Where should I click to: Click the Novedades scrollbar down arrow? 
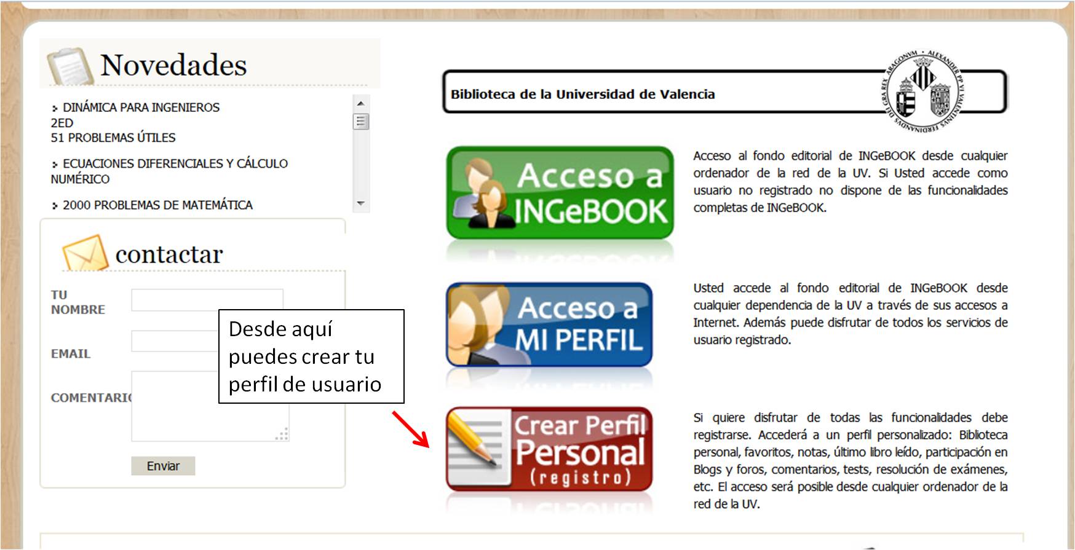point(361,203)
